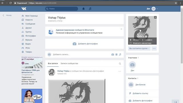Viewport: 183px width, 103px height.
Task: Reload the page with the refresh icon
Action: pyautogui.click(x=11, y=3)
